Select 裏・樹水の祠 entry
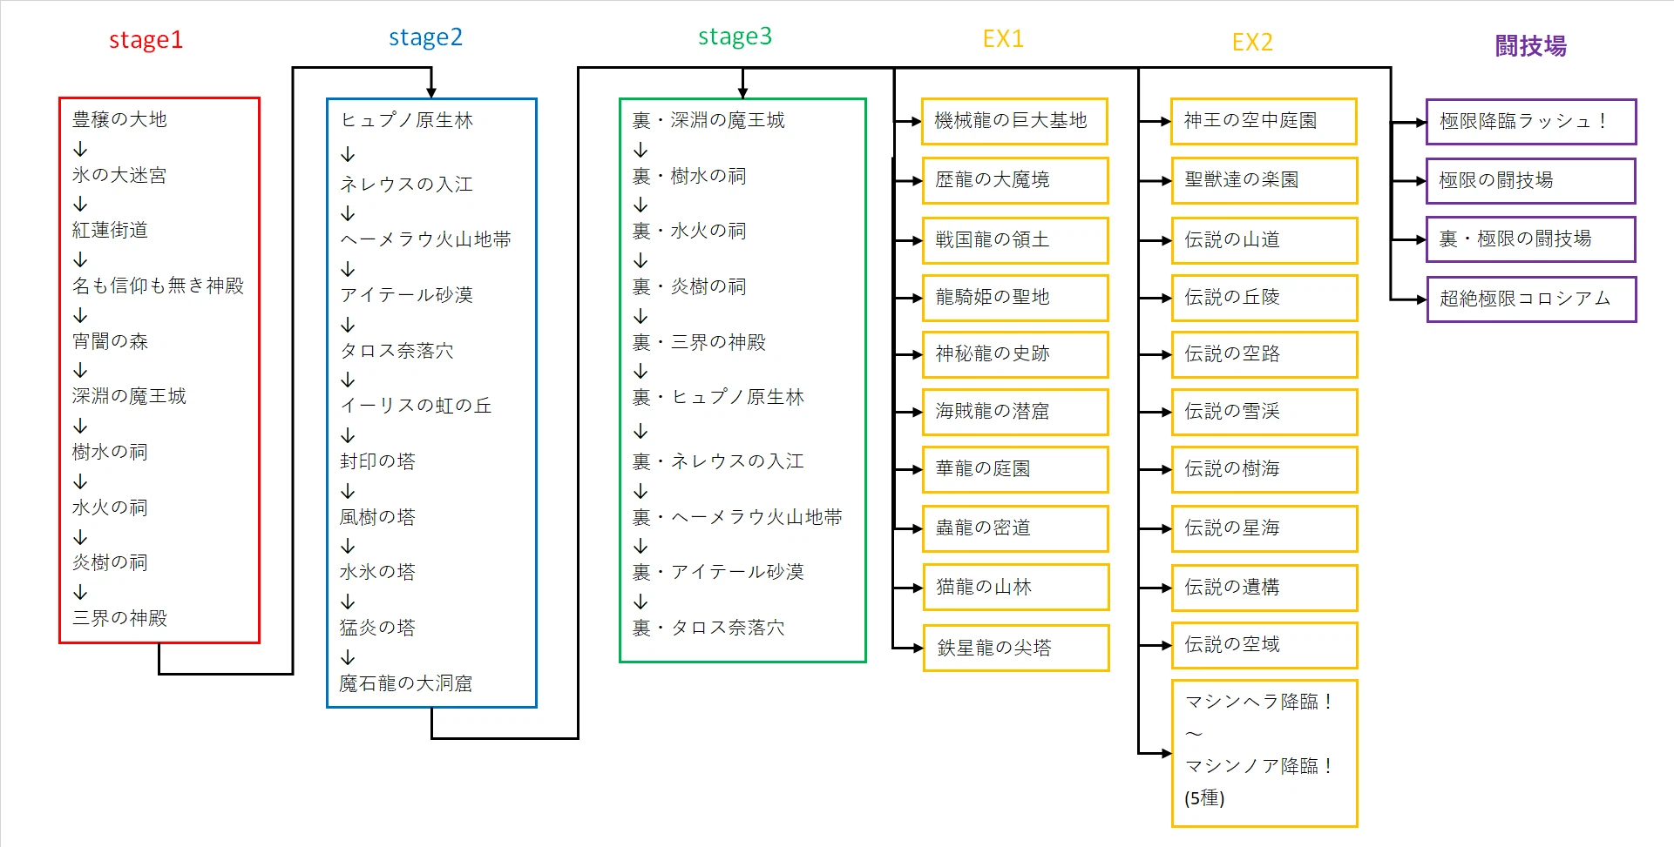The height and width of the screenshot is (847, 1674). coord(689,176)
